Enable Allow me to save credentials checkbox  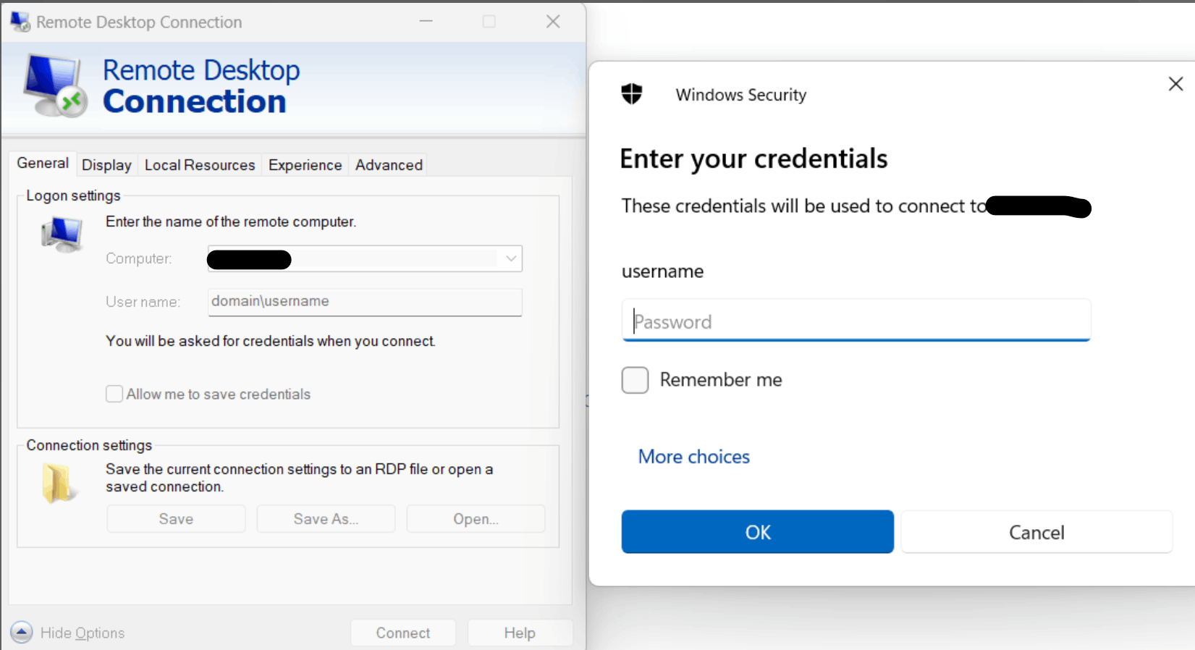tap(114, 394)
